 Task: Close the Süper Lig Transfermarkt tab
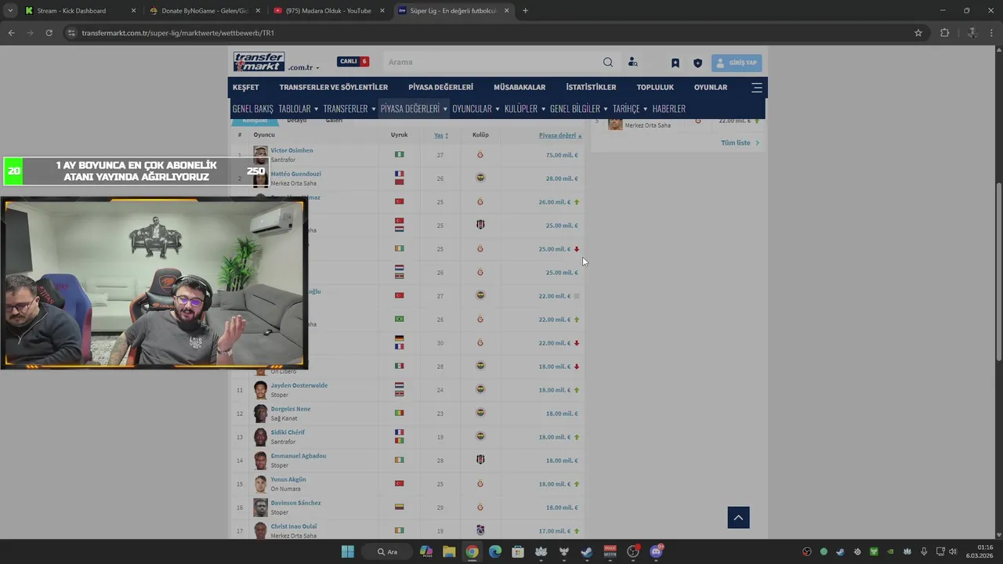point(506,11)
